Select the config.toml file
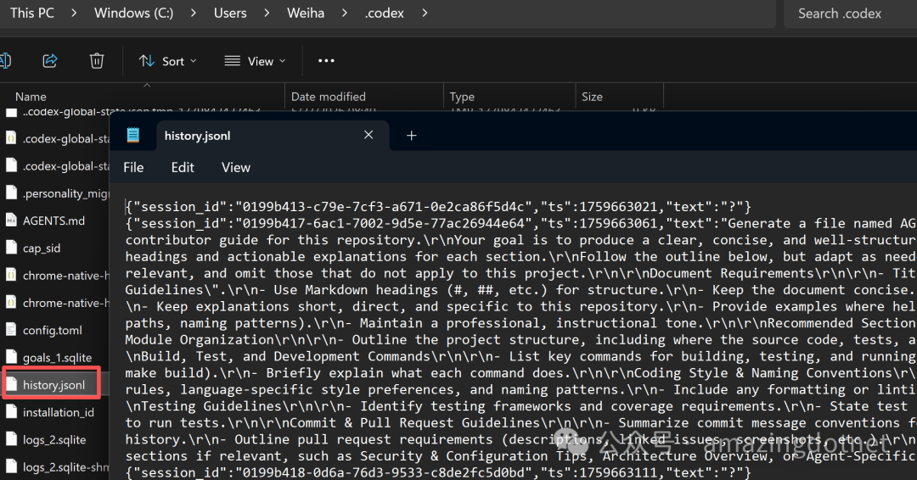This screenshot has height=480, width=917. coord(53,331)
